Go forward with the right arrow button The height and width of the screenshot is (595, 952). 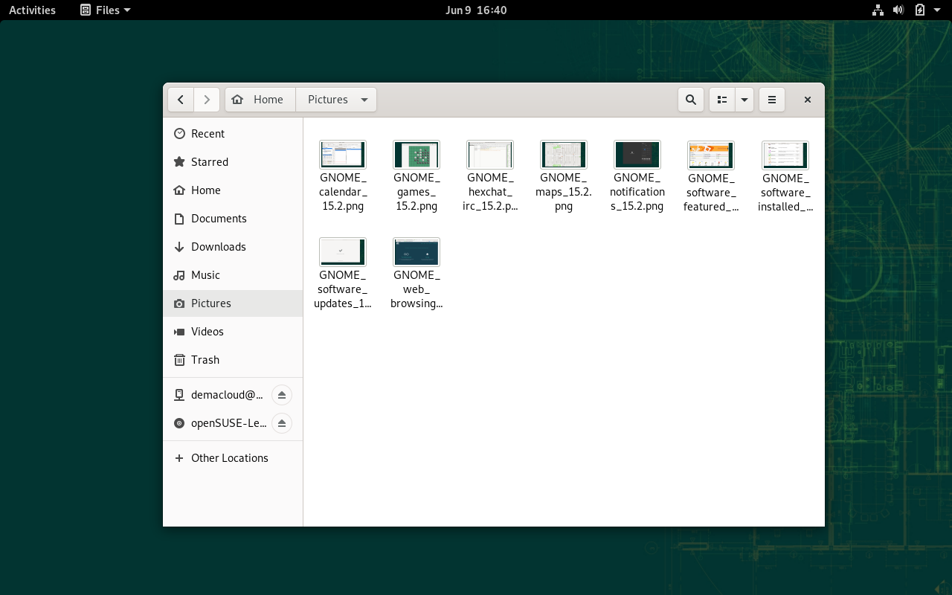pyautogui.click(x=207, y=100)
